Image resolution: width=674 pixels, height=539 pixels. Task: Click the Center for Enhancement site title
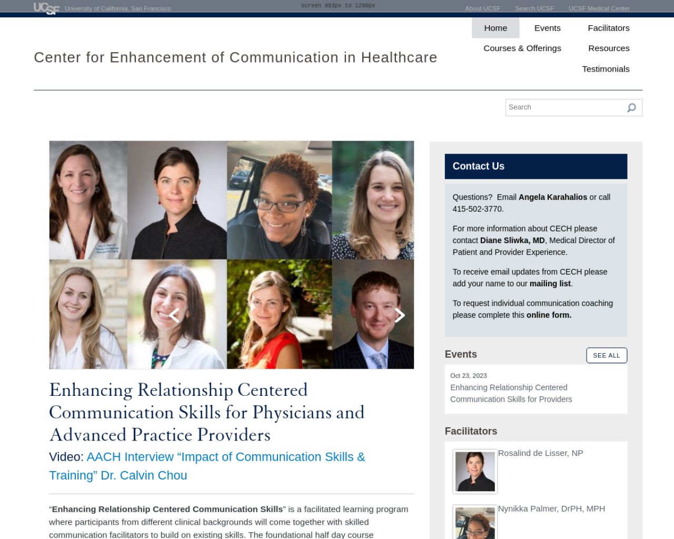tap(235, 57)
